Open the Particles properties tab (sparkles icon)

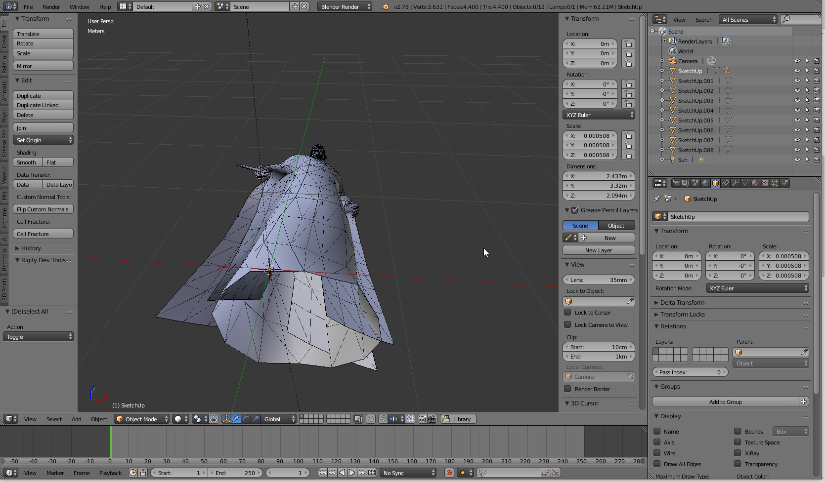coord(775,183)
